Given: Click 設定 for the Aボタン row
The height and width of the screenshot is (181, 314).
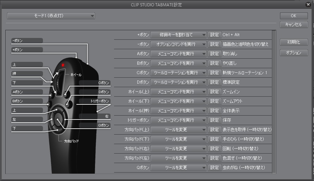Looking at the screenshot, I should (214, 54).
